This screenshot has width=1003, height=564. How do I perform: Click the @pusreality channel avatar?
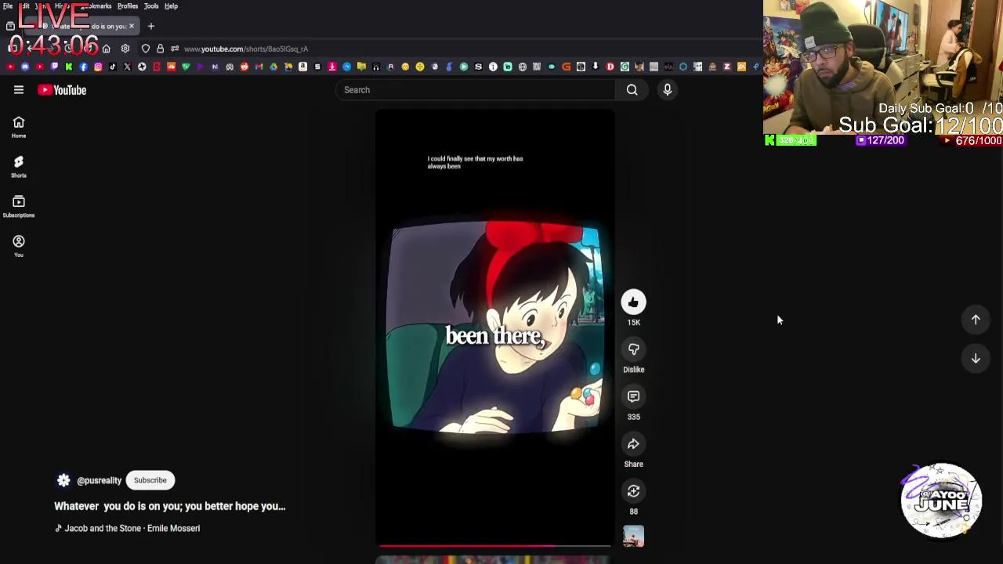63,480
